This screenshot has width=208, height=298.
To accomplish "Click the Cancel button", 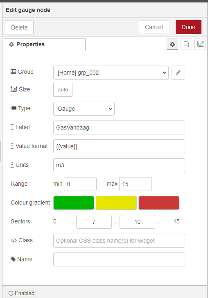I will click(154, 27).
